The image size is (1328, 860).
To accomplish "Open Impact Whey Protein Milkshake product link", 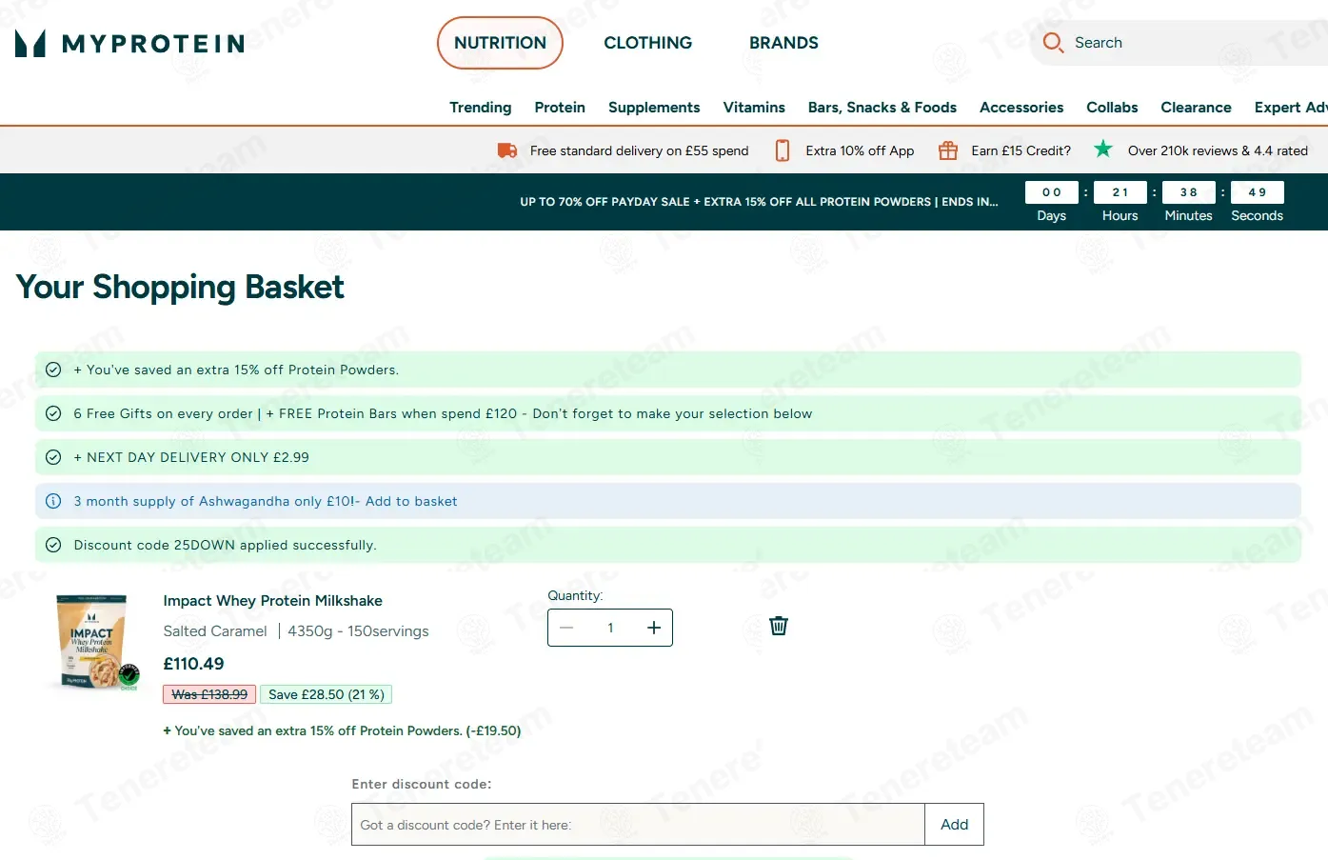I will coord(273,601).
